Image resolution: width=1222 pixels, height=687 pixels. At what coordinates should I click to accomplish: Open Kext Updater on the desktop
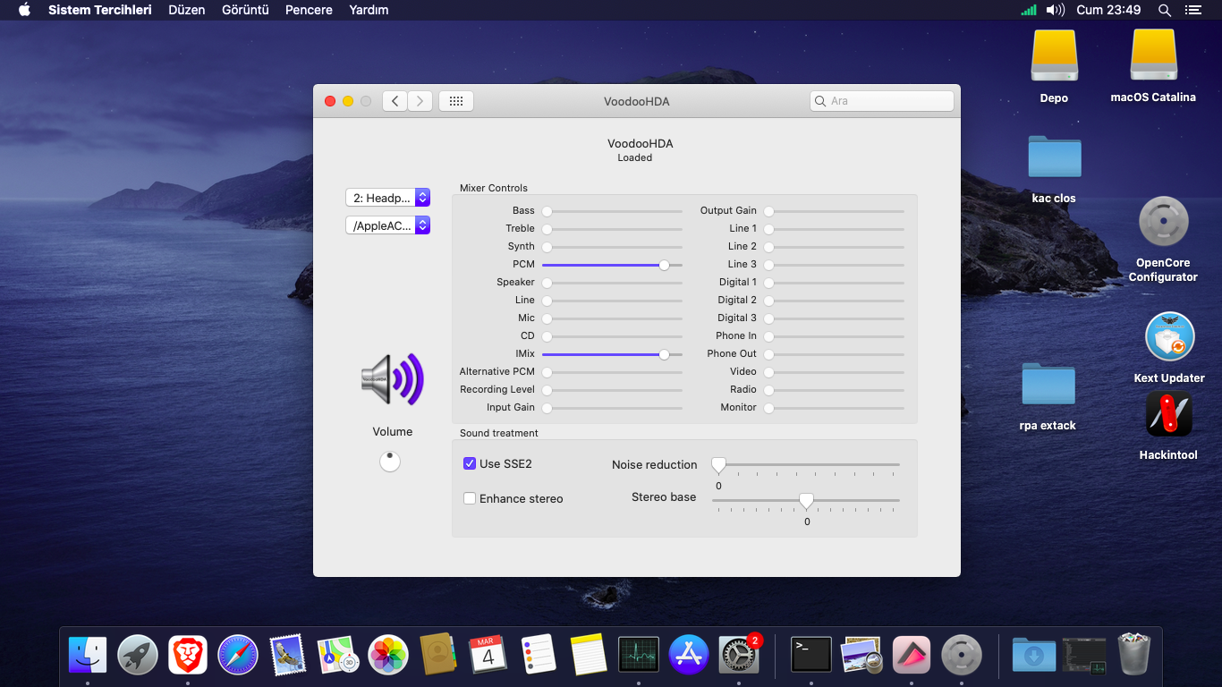[1169, 337]
